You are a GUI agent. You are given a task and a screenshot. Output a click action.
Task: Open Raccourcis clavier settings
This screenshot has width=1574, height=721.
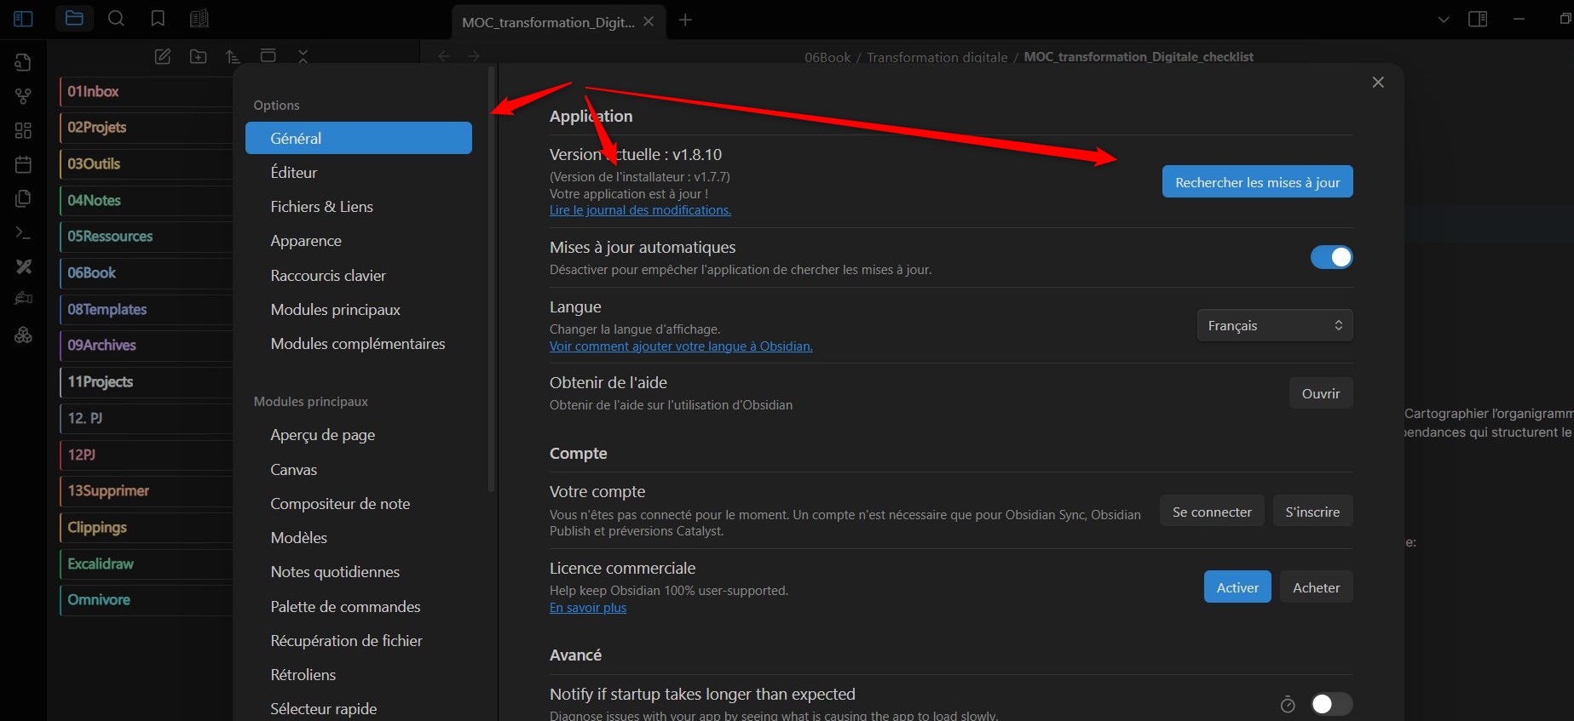359,275
